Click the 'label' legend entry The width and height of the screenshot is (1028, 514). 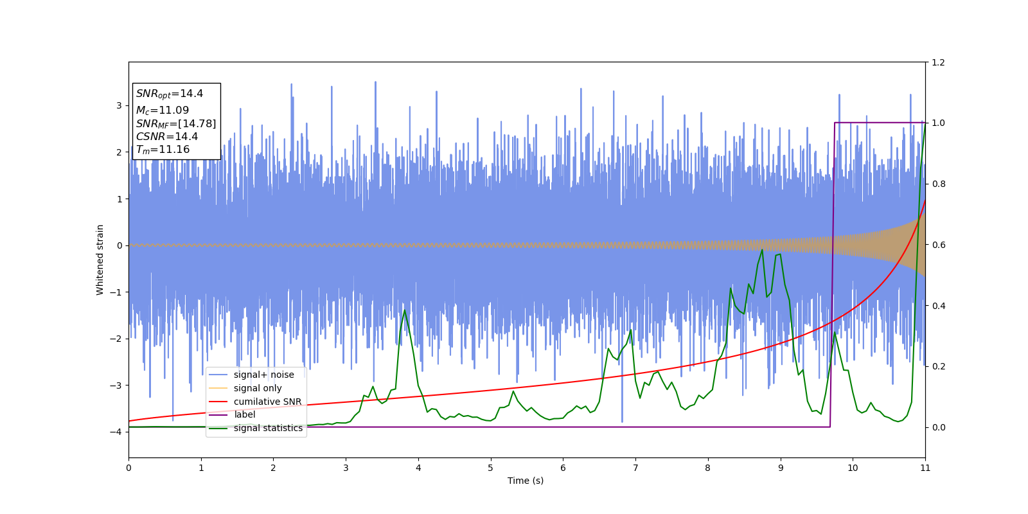(244, 414)
